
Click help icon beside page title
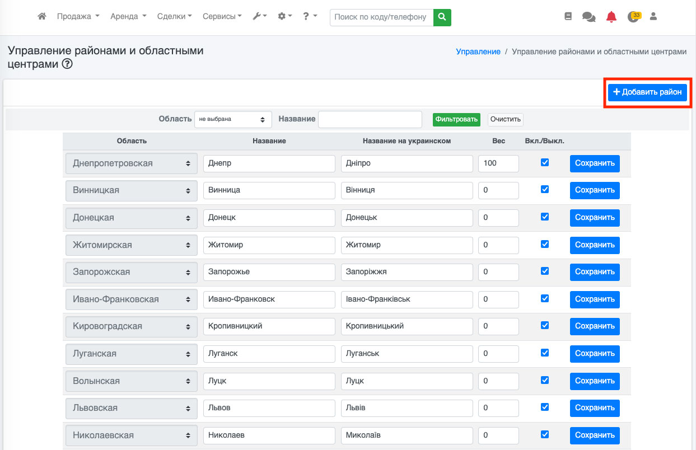(67, 64)
